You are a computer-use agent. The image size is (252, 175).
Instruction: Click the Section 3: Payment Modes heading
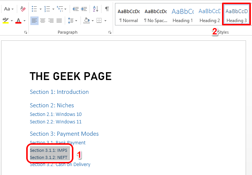(64, 134)
